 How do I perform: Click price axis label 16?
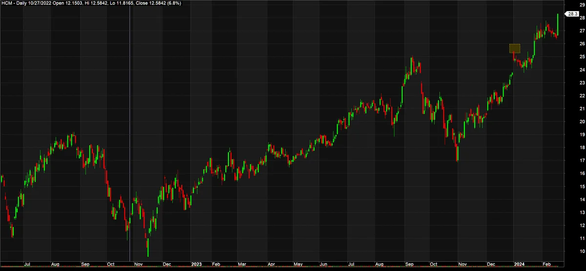(582, 174)
